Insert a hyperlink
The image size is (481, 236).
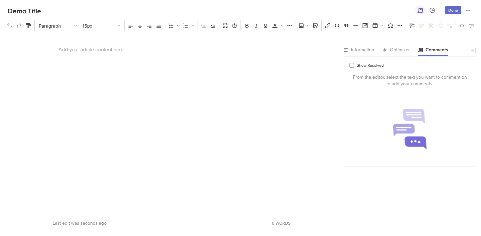(x=328, y=26)
